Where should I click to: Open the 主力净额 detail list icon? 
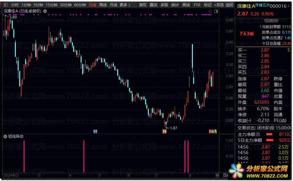pyautogui.click(x=258, y=134)
